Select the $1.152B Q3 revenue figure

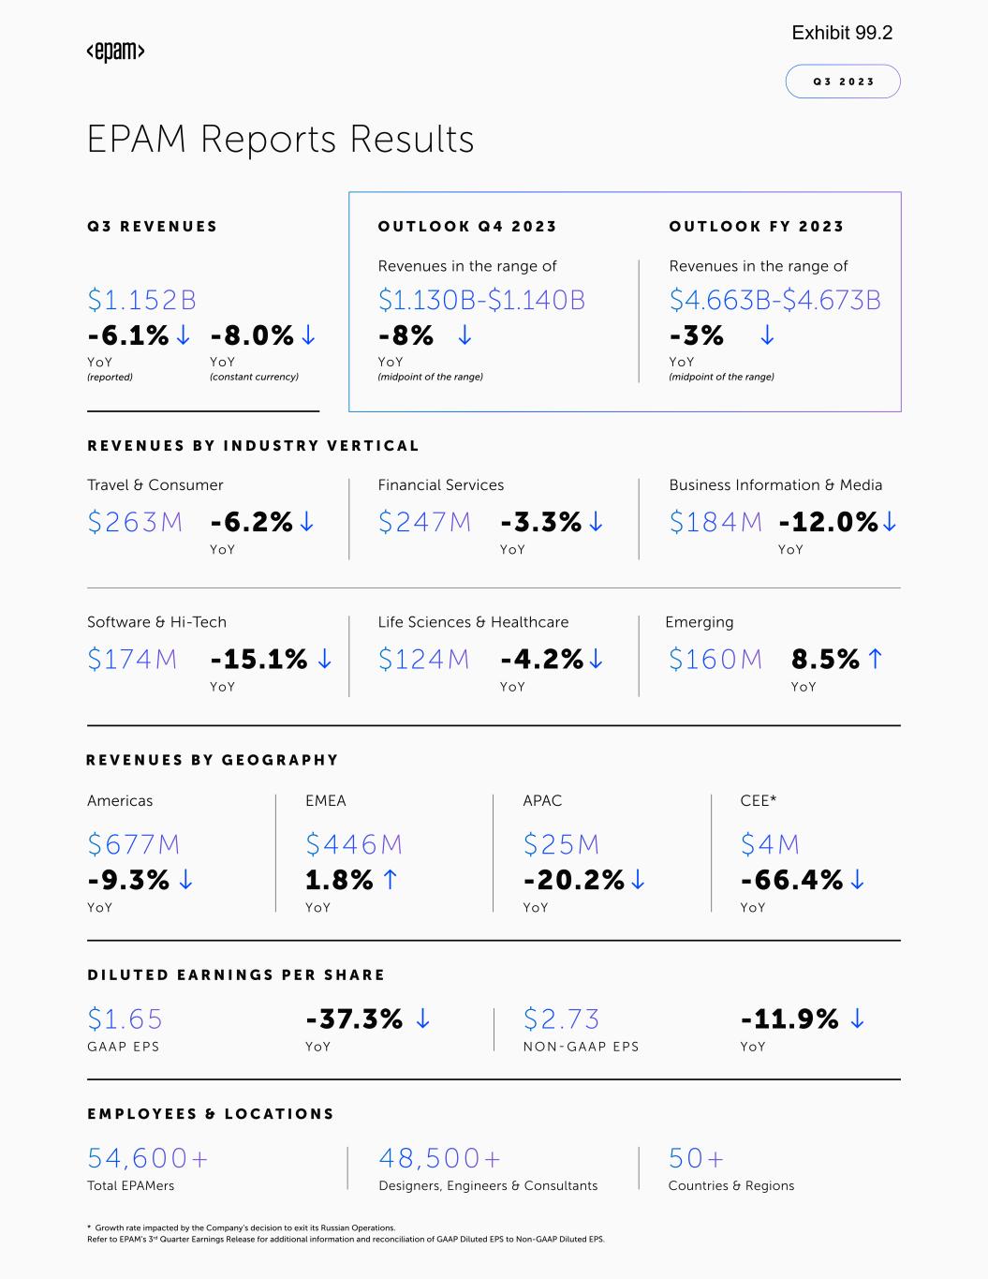pyautogui.click(x=141, y=300)
